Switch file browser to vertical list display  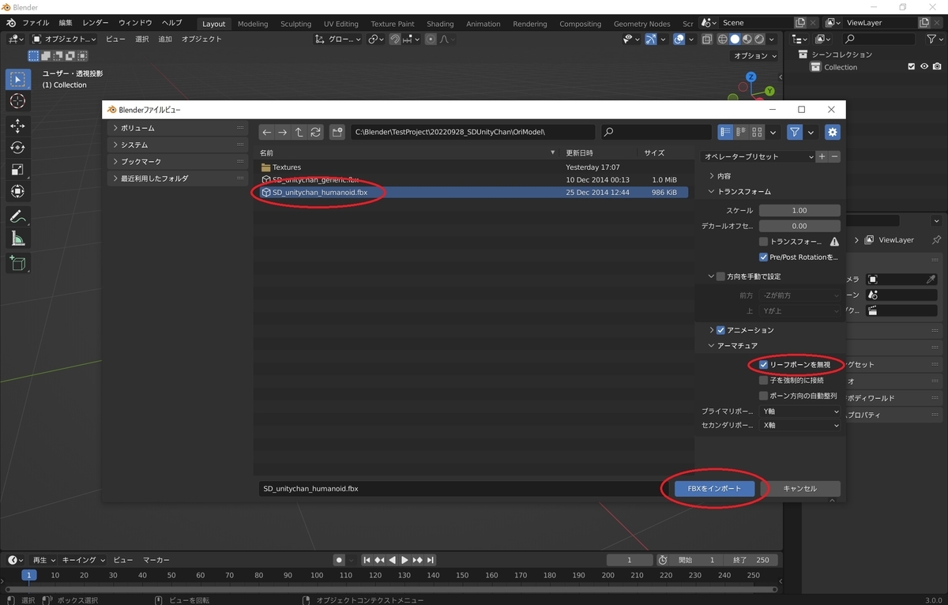pos(725,132)
